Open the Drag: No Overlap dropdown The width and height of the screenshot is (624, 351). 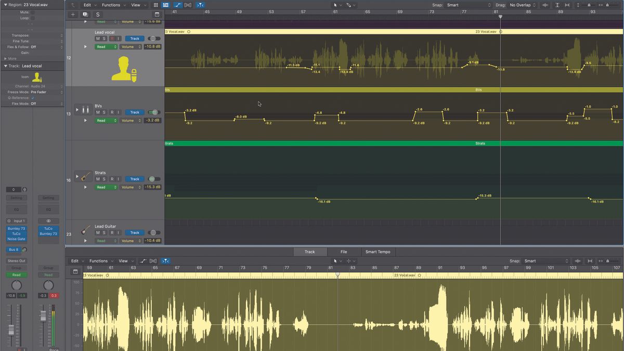(520, 5)
